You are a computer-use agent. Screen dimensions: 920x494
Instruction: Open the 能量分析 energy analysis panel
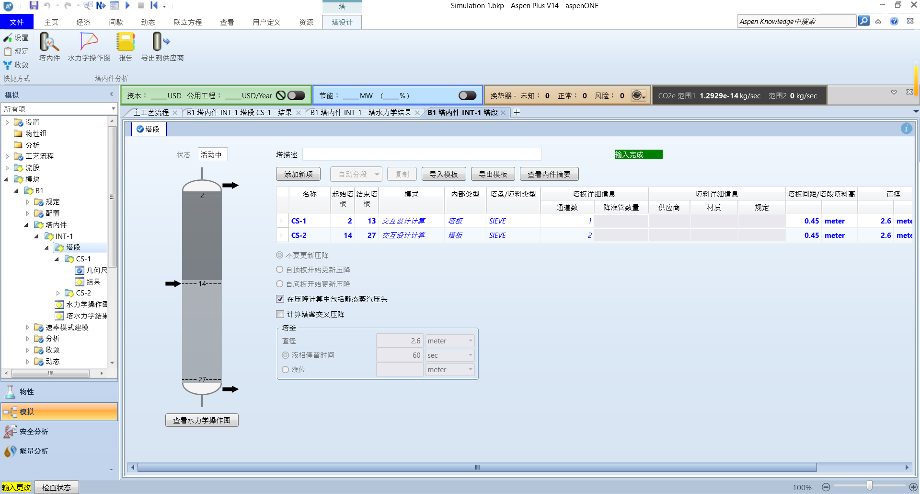pyautogui.click(x=34, y=451)
